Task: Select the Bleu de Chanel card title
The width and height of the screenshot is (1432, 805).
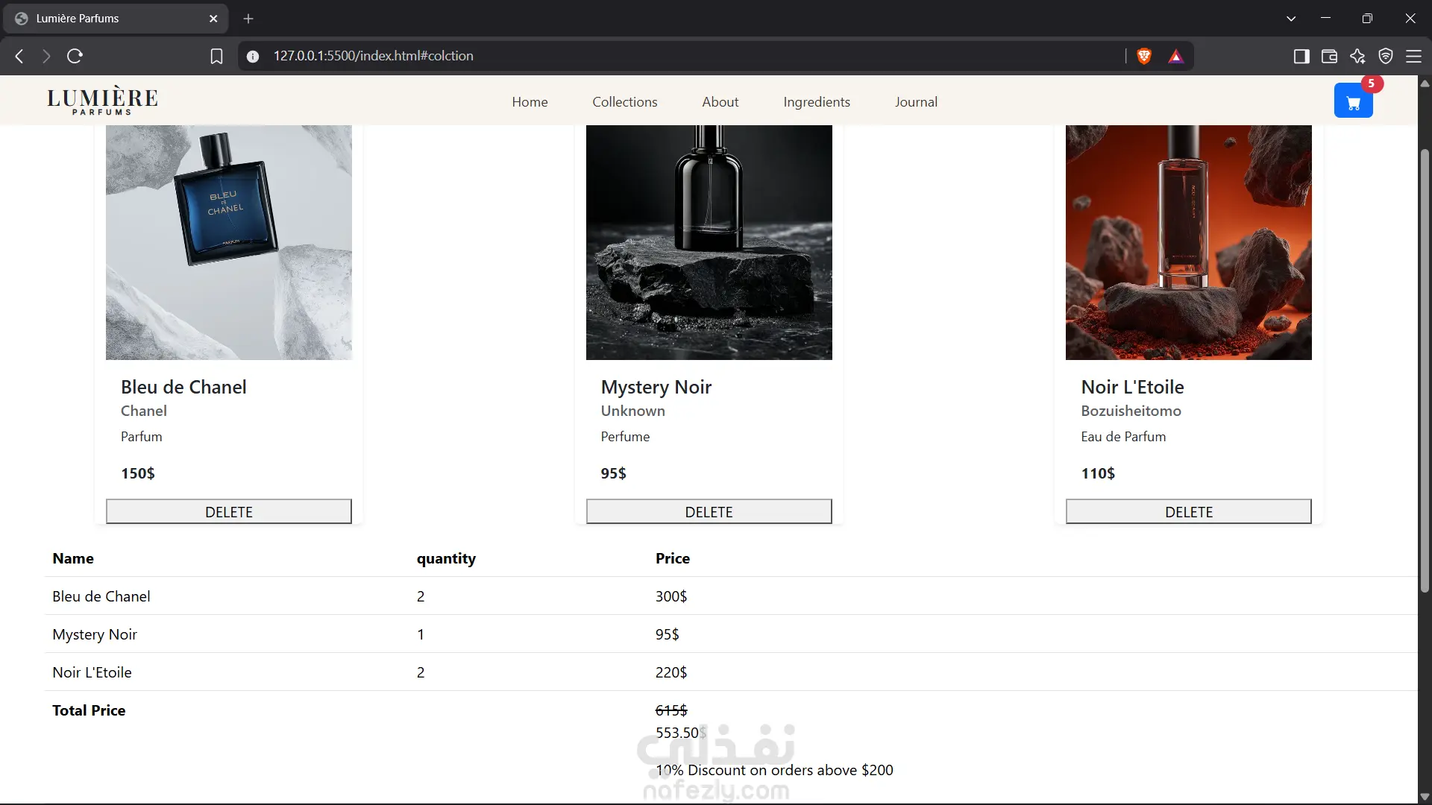Action: coord(183,387)
